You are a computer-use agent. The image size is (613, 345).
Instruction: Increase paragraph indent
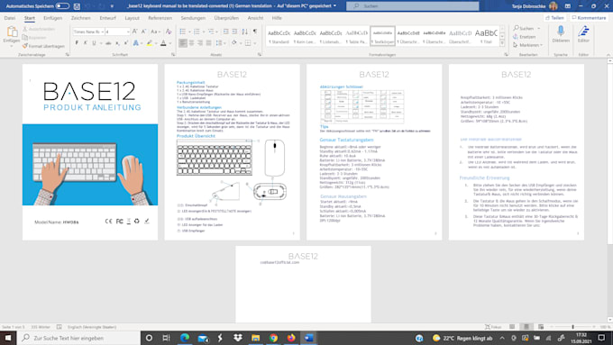pos(234,32)
